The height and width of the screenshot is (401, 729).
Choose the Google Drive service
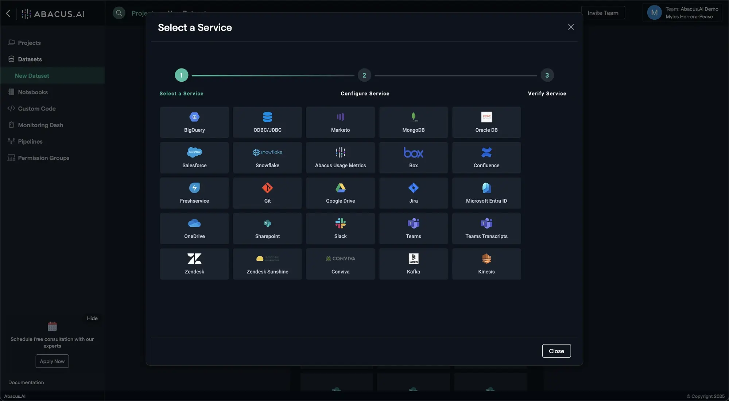(340, 193)
